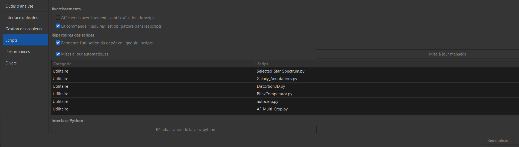519x147 pixels.
Task: Disable "Mises à jour automatiques" checkbox
Action: [x=58, y=54]
